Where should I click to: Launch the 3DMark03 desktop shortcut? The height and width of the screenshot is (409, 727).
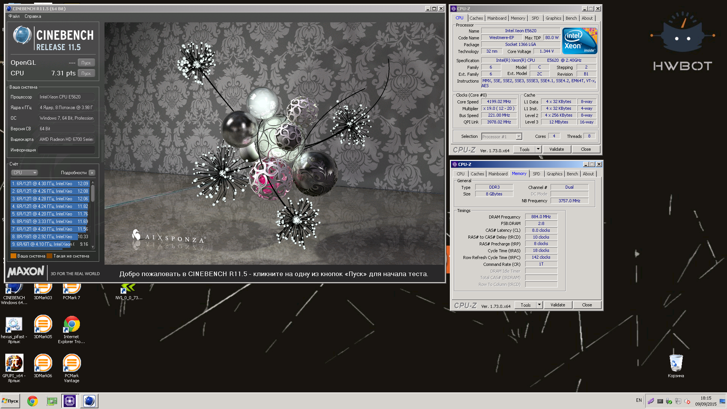pyautogui.click(x=43, y=292)
